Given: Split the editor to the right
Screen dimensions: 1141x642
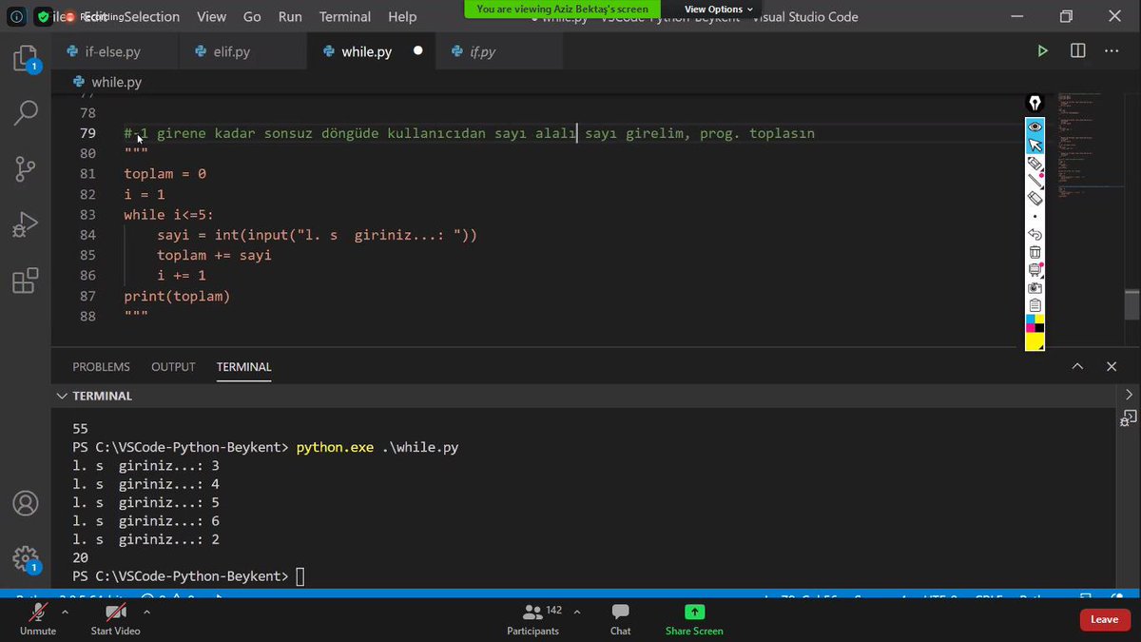Looking at the screenshot, I should (x=1078, y=51).
